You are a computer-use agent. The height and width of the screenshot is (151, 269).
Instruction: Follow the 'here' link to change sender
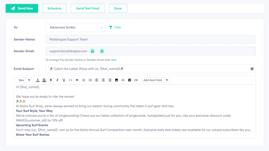pyautogui.click(x=114, y=60)
